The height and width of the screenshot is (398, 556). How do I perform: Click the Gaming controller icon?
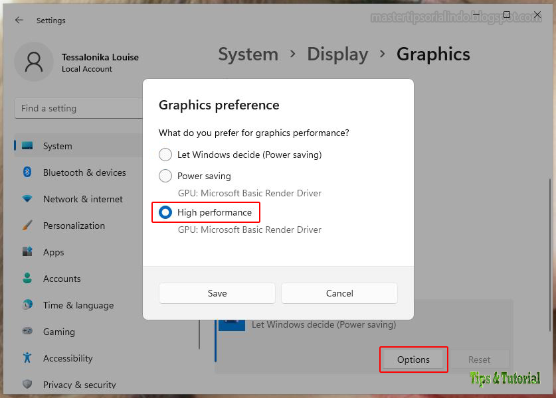(27, 331)
